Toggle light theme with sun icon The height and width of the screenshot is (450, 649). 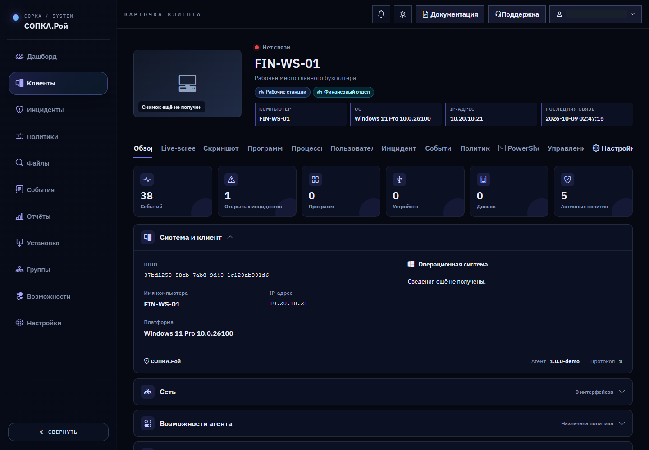point(403,14)
